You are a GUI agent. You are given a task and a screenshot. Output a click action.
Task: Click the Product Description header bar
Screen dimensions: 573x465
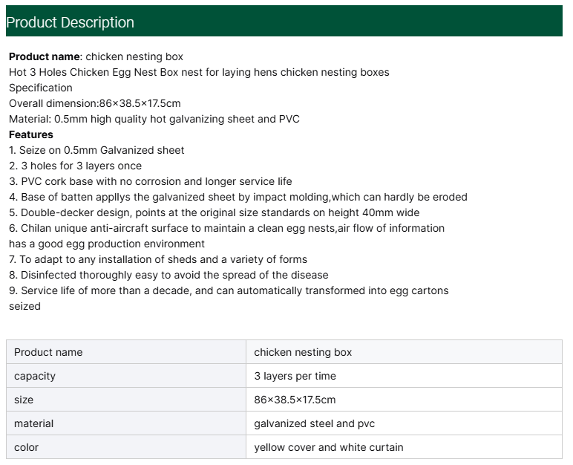click(x=284, y=22)
